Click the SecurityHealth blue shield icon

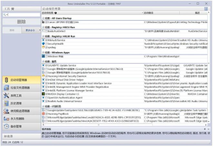point(43,44)
